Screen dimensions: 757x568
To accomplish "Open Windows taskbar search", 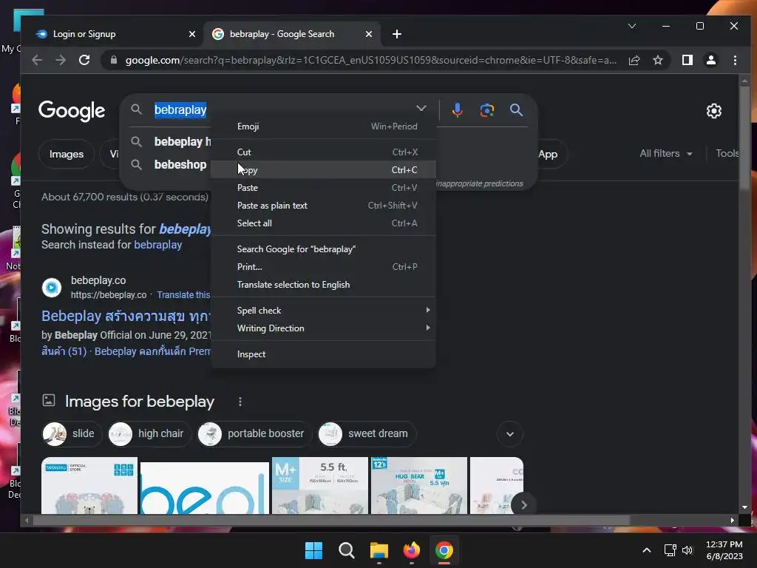I will click(346, 550).
